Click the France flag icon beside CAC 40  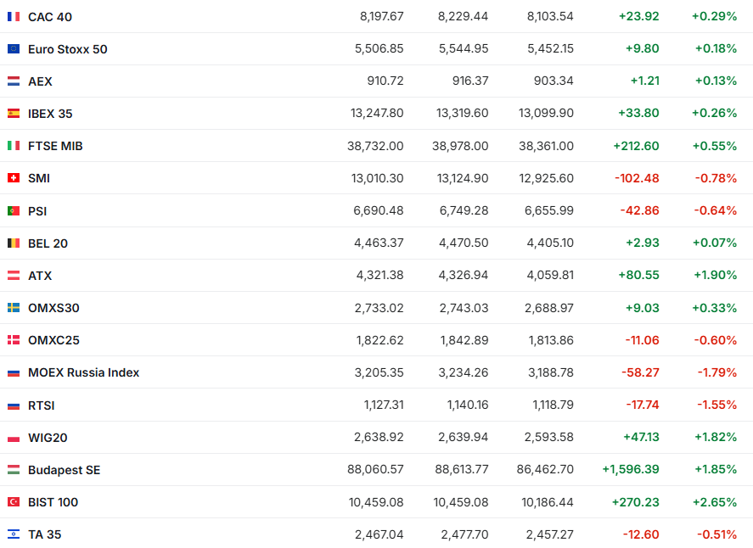click(14, 17)
